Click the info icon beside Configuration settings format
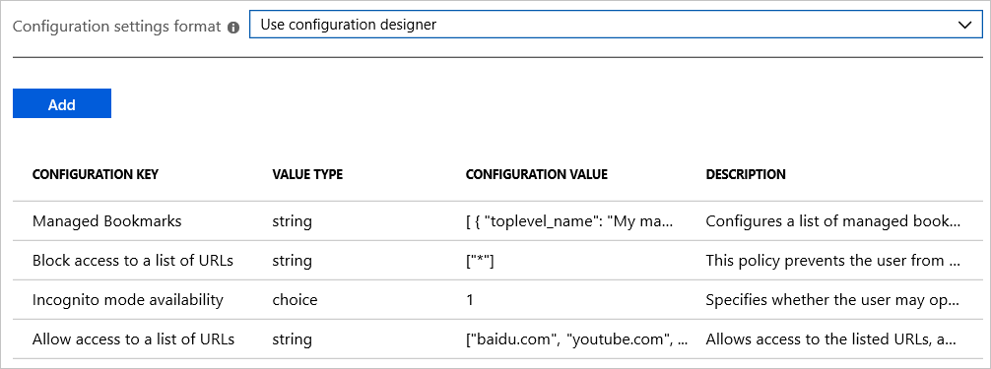 point(233,28)
